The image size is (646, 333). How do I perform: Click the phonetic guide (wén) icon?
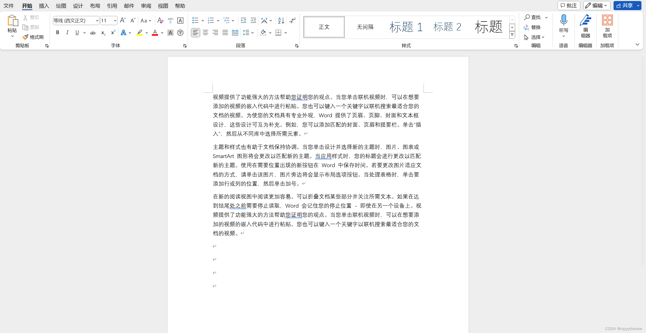(170, 21)
